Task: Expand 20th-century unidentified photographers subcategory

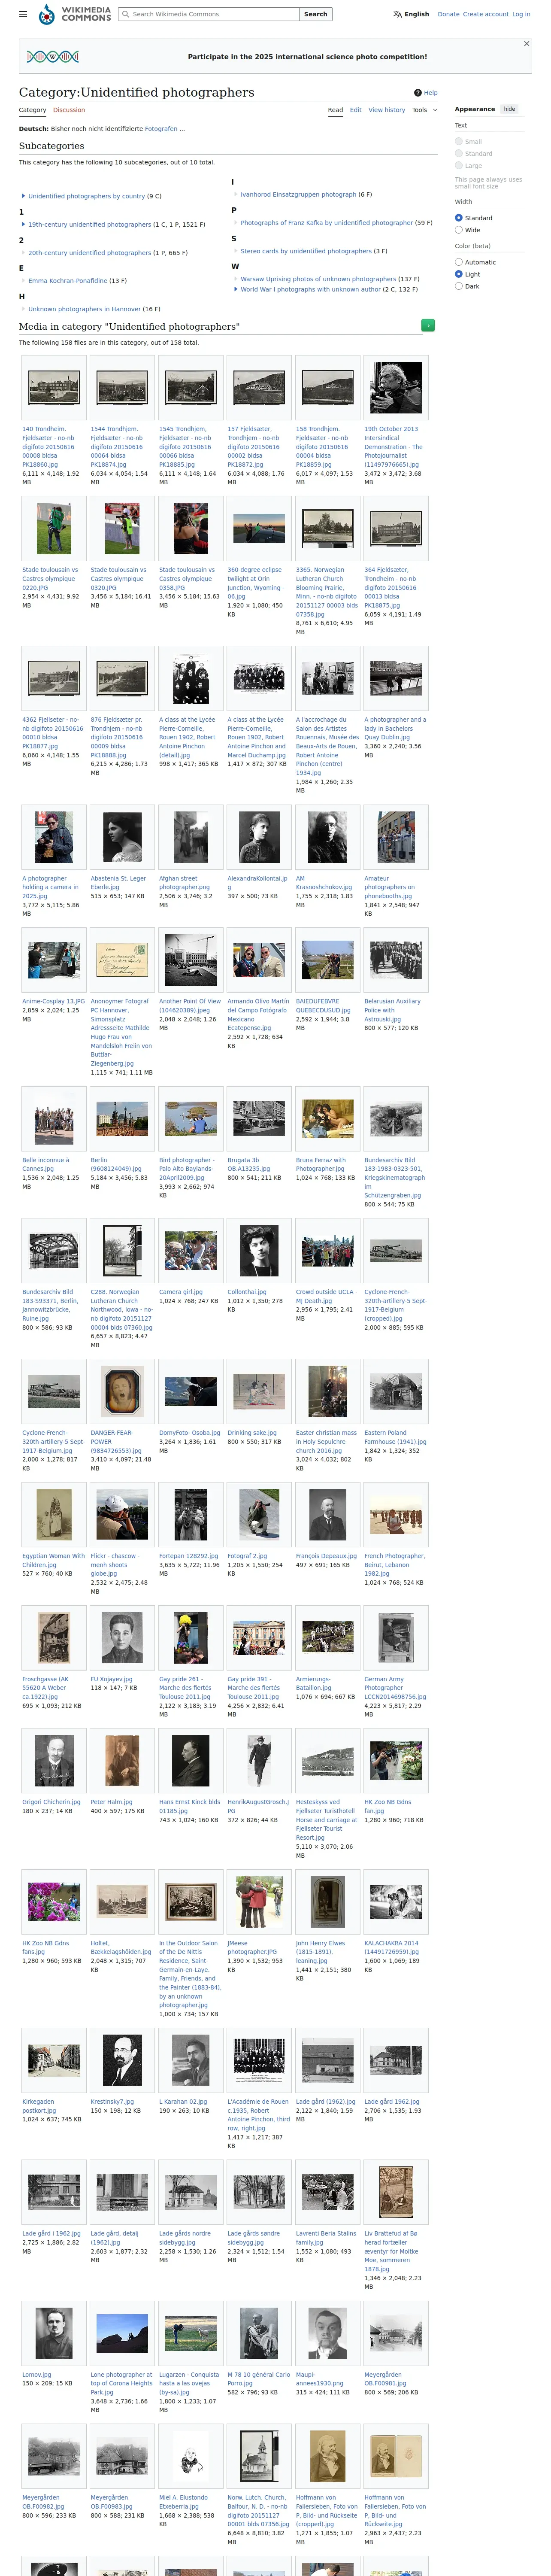Action: point(23,253)
